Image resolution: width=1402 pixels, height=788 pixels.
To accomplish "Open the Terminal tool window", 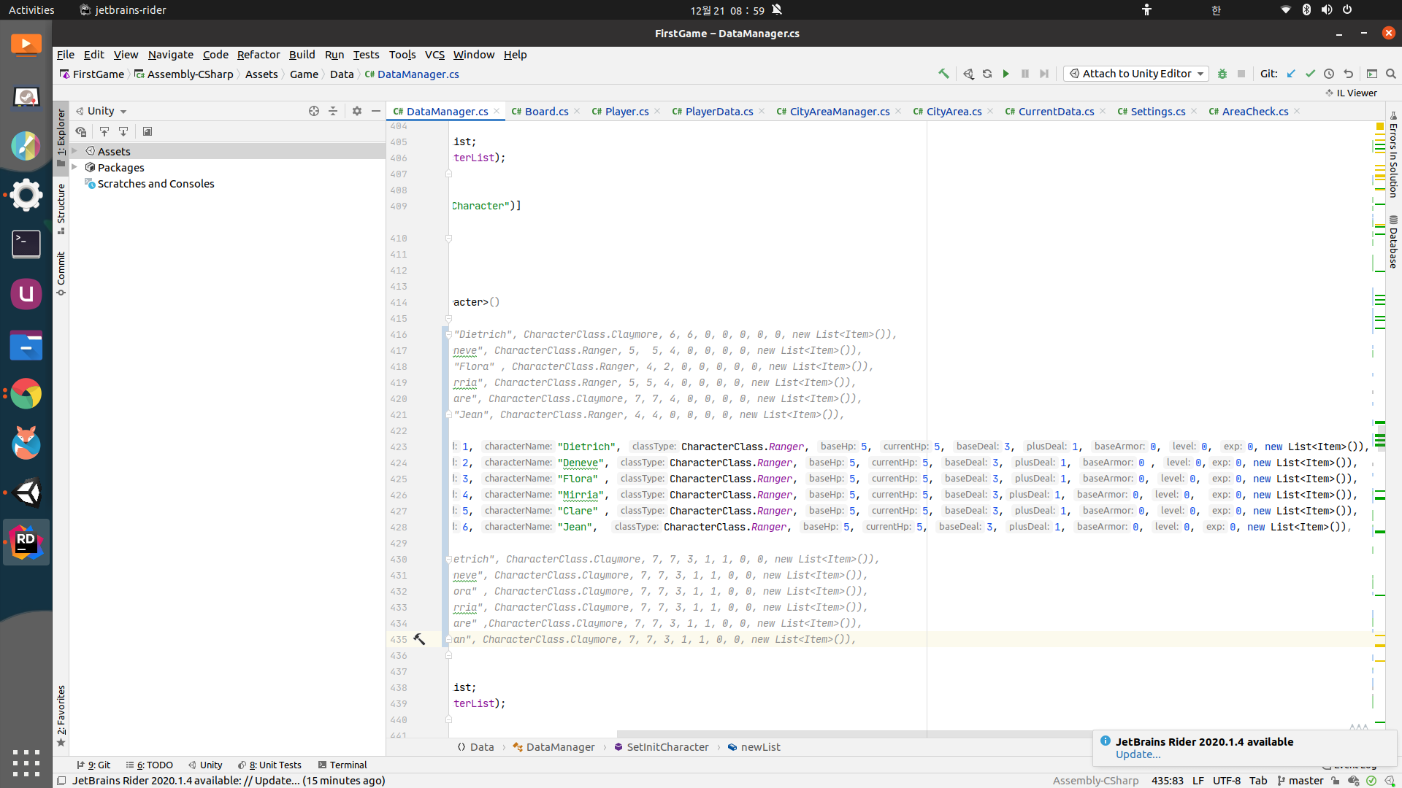I will 342,765.
